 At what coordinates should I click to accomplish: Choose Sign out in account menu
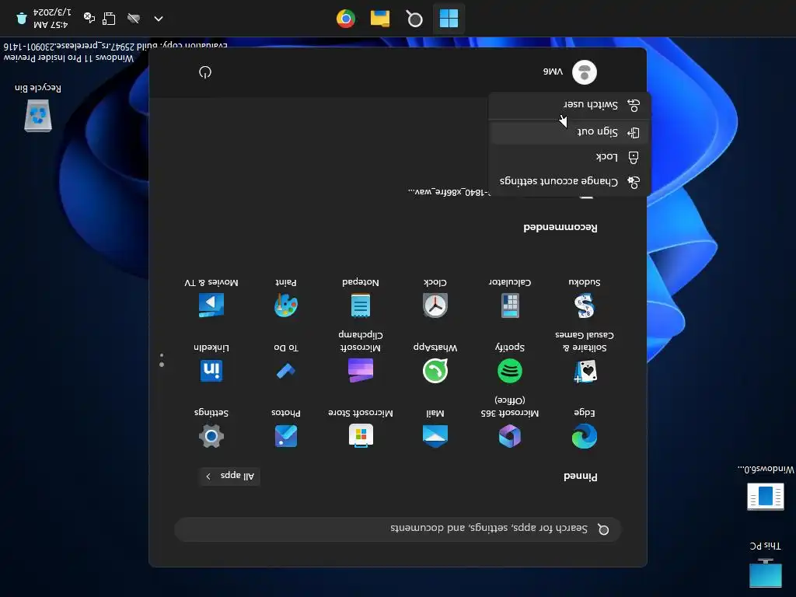(x=570, y=132)
